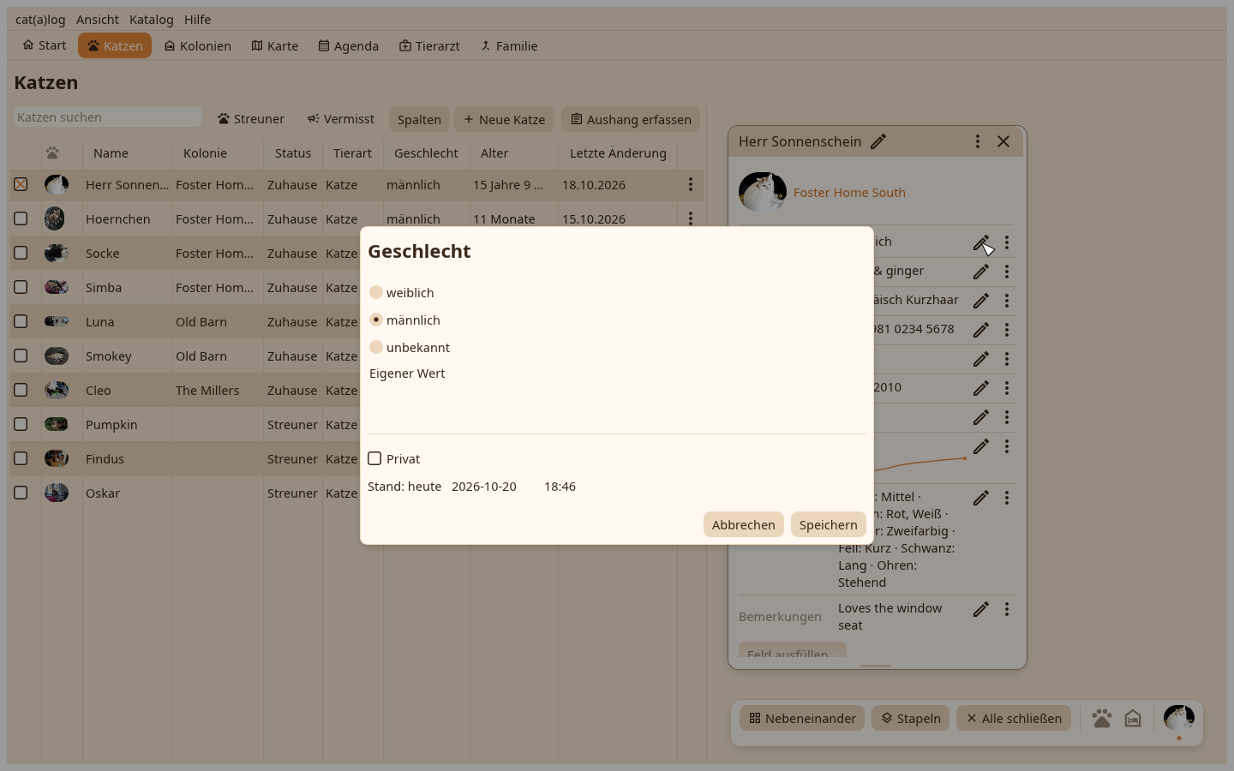The width and height of the screenshot is (1234, 771).
Task: Click the Neue Katze button
Action: (x=504, y=119)
